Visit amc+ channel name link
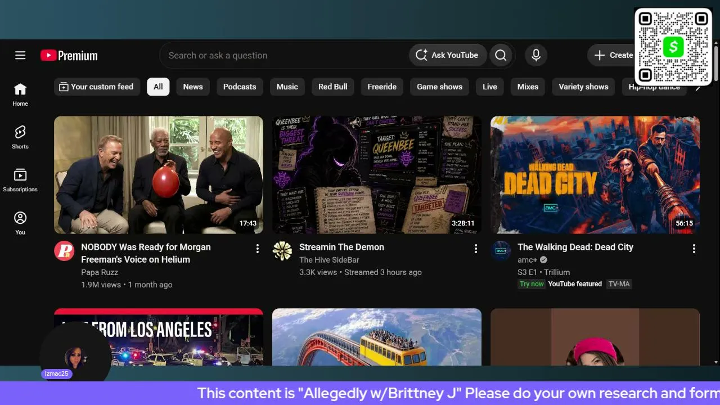Screen dimensions: 720x405 click(527, 260)
